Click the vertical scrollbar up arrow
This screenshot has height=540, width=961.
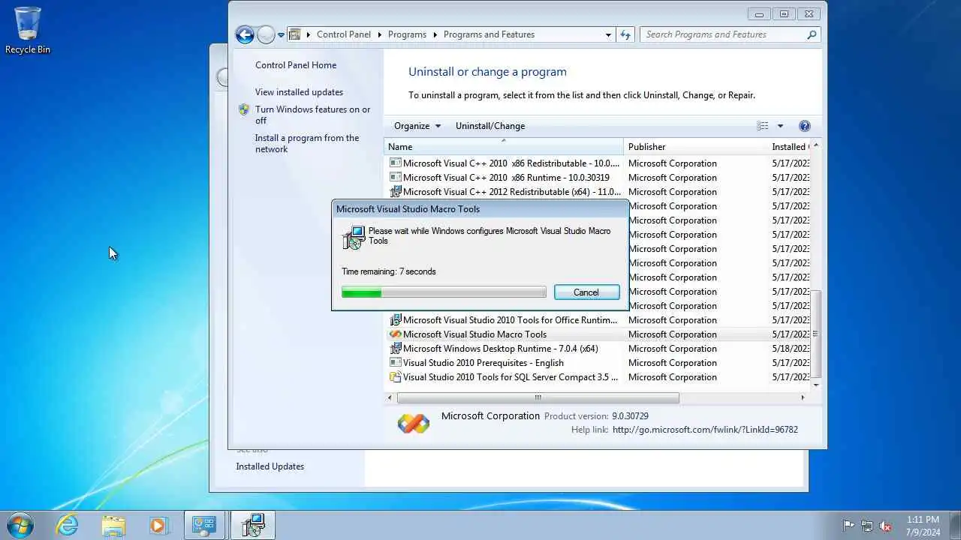pyautogui.click(x=817, y=145)
